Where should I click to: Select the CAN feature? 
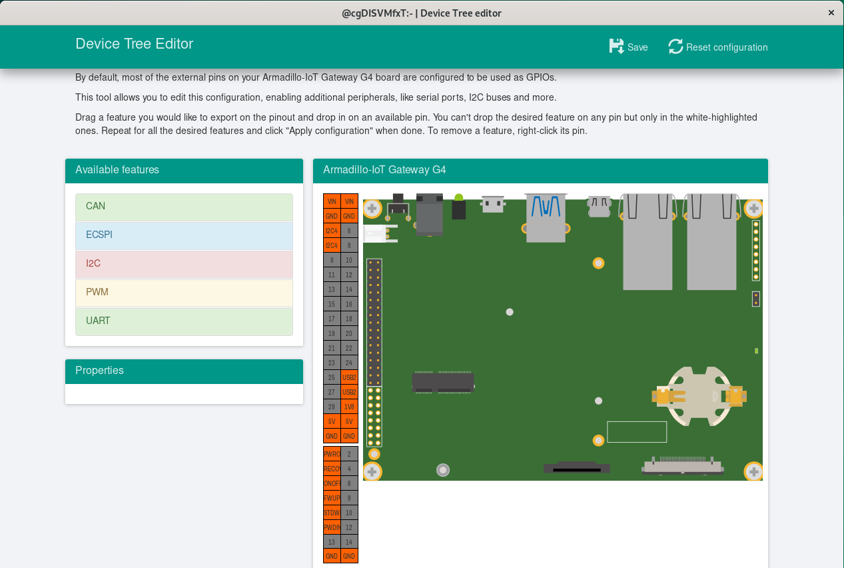pyautogui.click(x=184, y=207)
